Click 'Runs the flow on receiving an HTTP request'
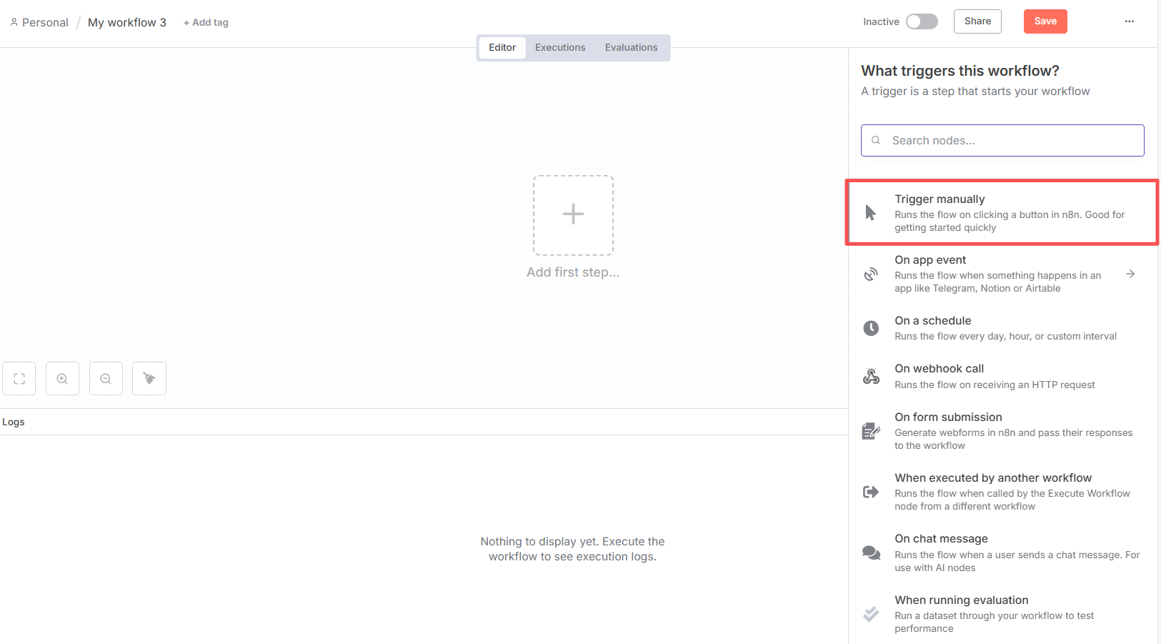 tap(995, 385)
